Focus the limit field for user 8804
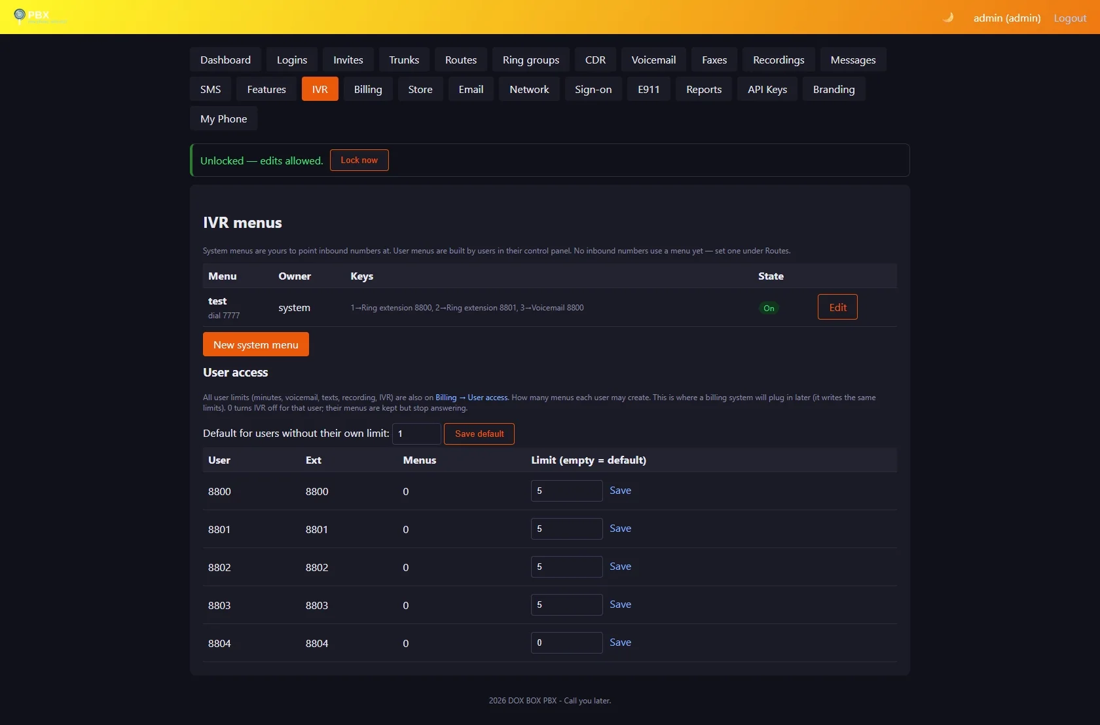Screen dimensions: 1100x725 click(566, 642)
